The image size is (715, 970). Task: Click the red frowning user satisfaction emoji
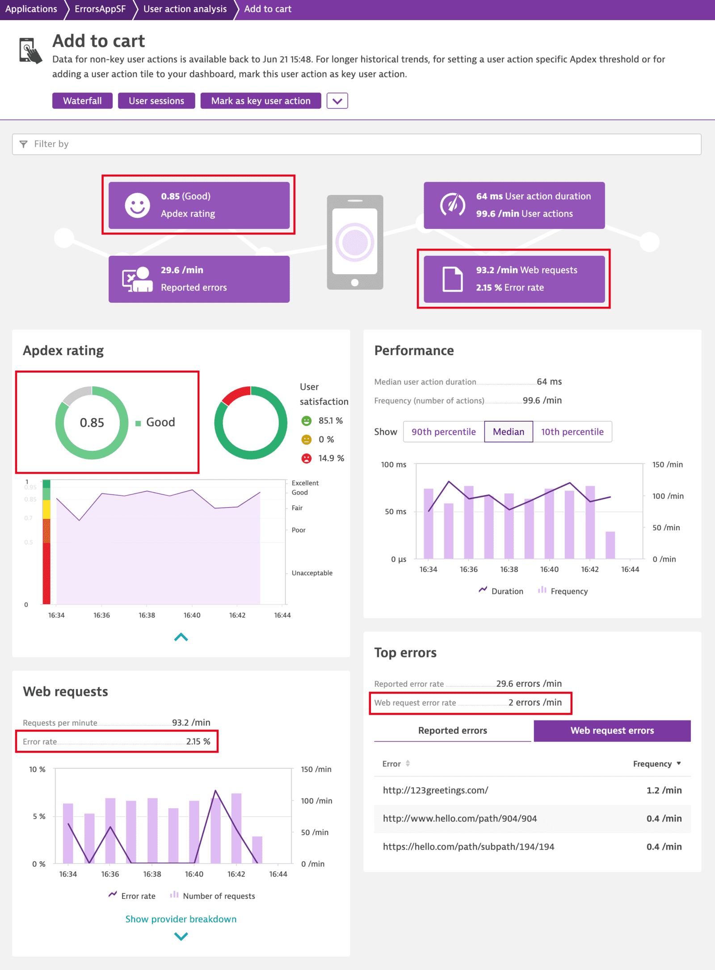click(x=307, y=458)
